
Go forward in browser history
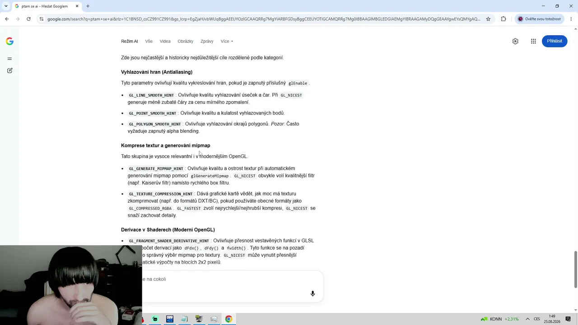18,19
